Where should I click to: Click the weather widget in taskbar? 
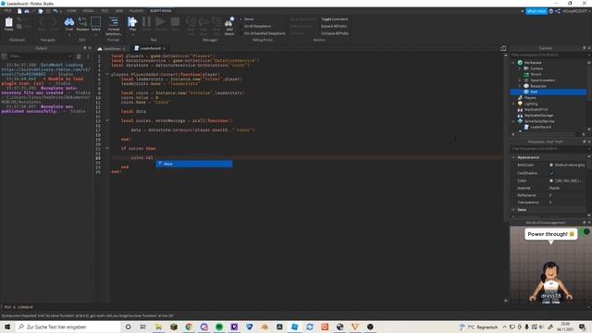pos(478,327)
